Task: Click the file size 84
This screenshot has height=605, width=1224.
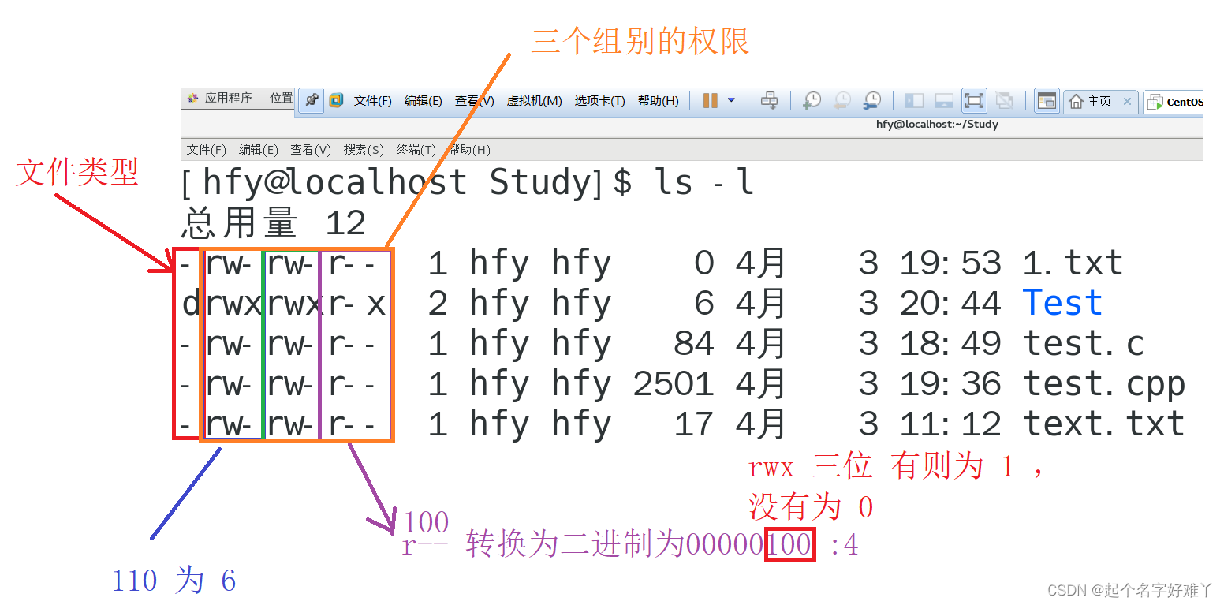Action: (694, 344)
